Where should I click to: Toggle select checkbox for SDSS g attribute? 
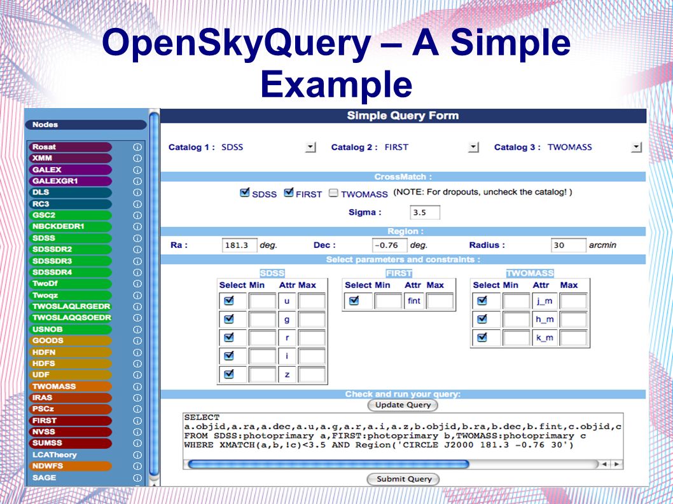pos(229,318)
